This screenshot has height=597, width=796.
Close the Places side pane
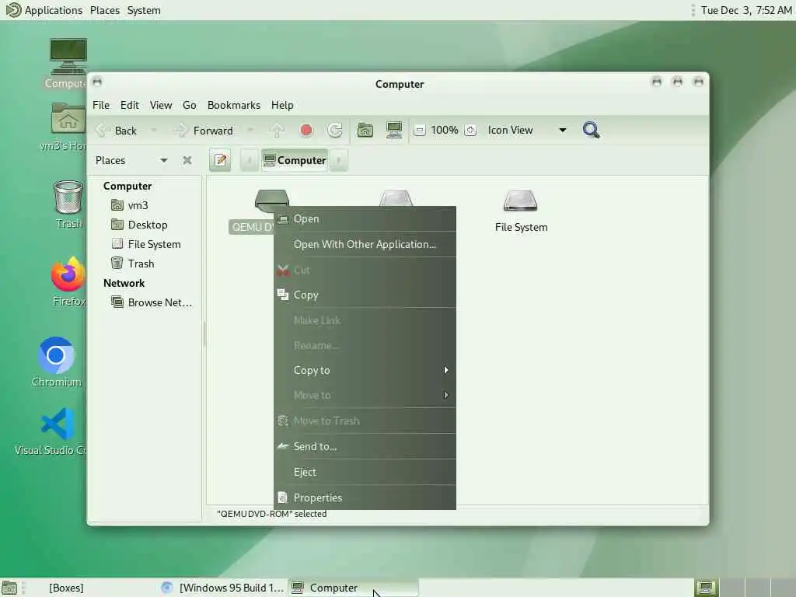187,160
